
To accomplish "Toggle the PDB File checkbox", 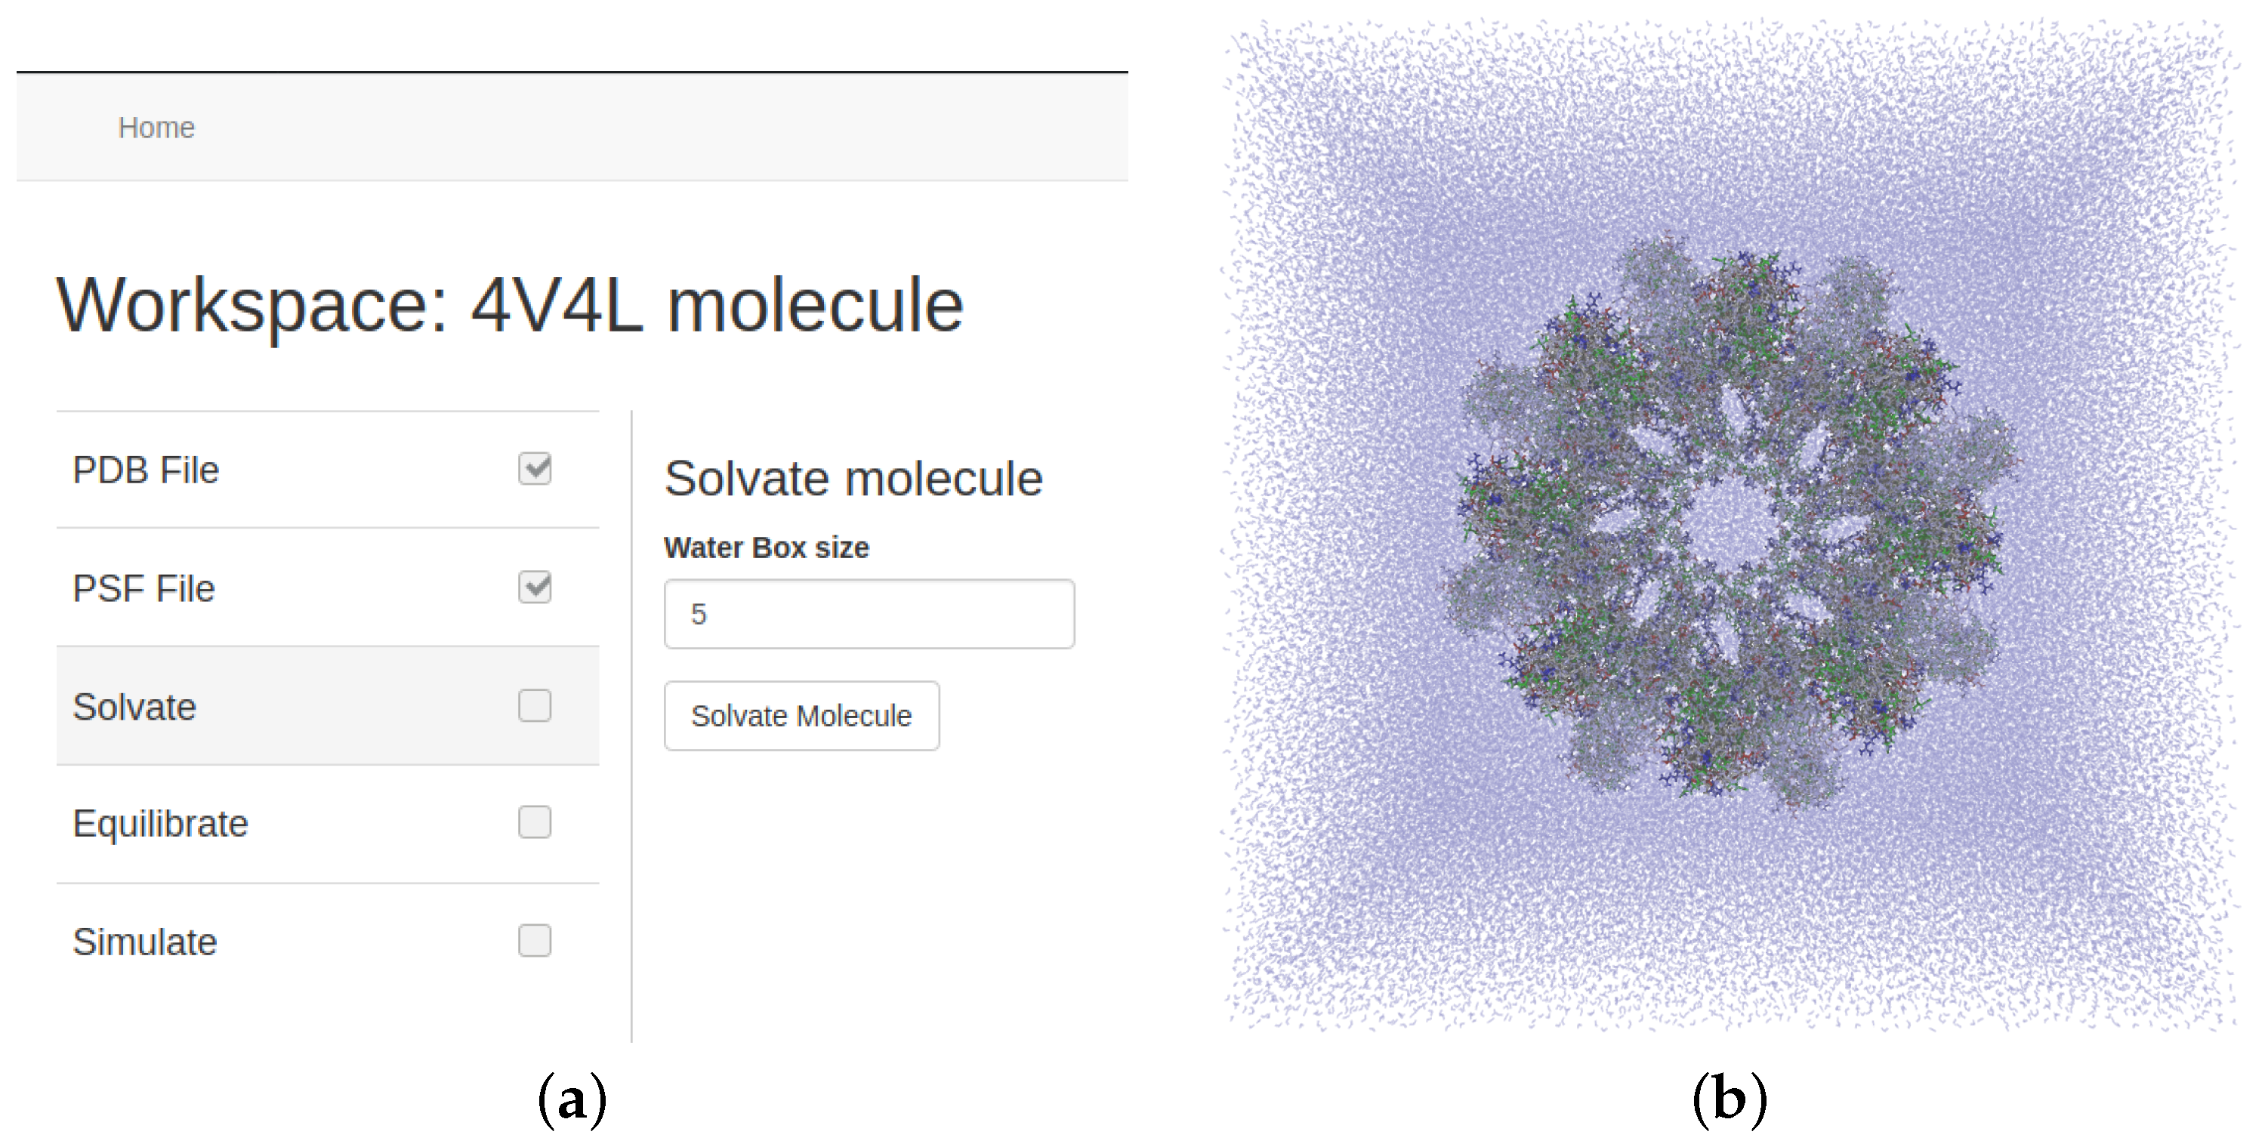I will (535, 469).
